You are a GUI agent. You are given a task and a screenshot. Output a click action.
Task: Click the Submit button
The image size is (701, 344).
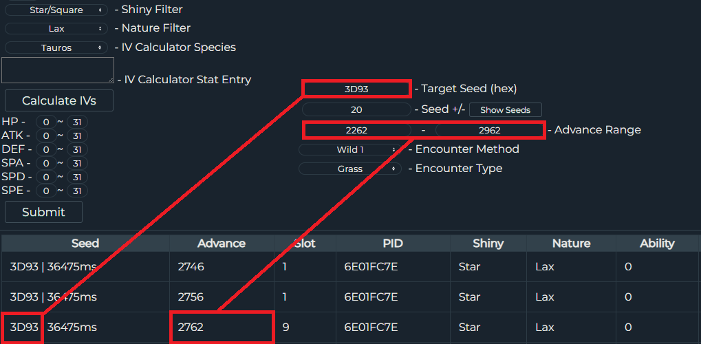click(x=43, y=212)
